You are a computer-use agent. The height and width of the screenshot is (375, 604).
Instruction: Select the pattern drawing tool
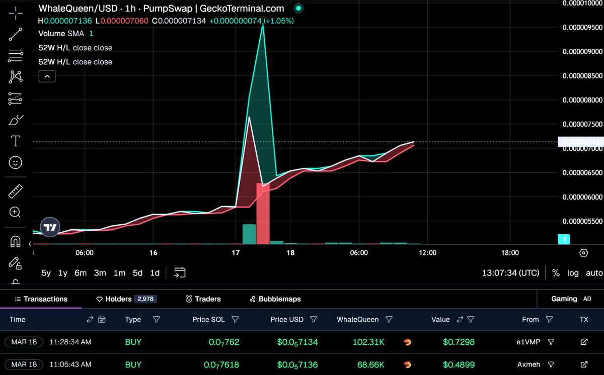point(16,77)
